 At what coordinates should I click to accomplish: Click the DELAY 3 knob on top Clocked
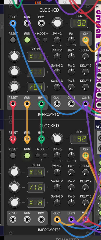pyautogui.click(x=85, y=87)
